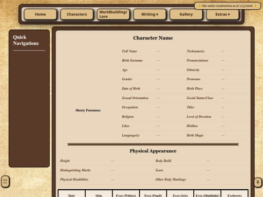263x197 pixels.
Task: Go to the Home page
Action: pos(40,15)
